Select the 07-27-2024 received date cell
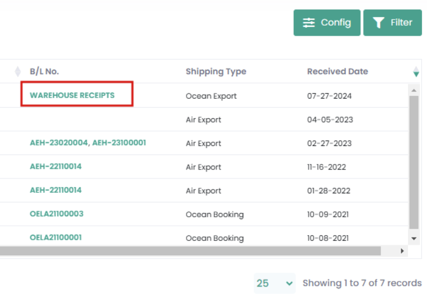Viewport: 427px width, 296px height. (329, 96)
